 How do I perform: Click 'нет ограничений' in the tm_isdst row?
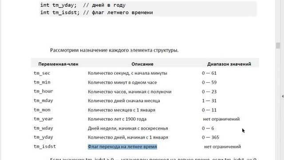222,147
